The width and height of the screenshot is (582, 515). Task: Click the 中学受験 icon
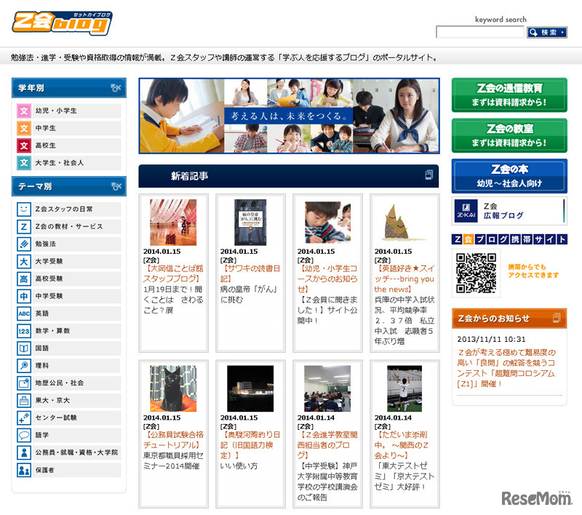pyautogui.click(x=24, y=296)
